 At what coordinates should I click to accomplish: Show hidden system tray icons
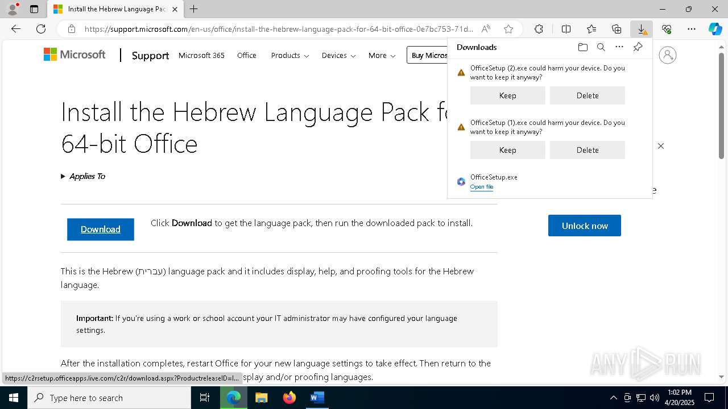[x=613, y=398]
